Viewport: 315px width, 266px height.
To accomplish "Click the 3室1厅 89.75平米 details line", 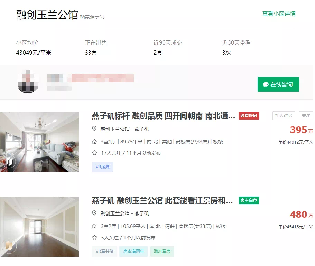I will [x=162, y=142].
